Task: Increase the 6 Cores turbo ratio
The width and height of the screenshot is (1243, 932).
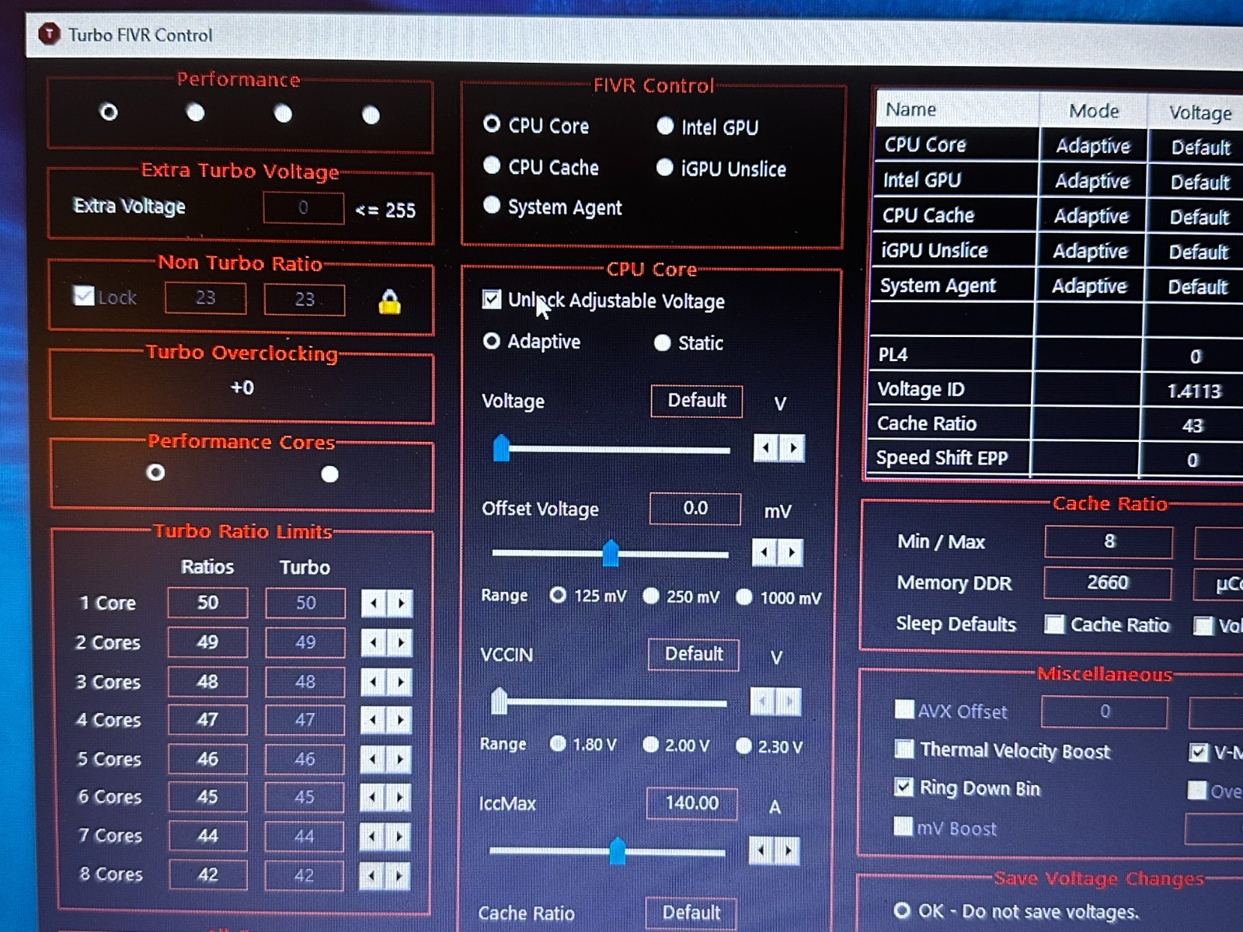Action: 399,798
